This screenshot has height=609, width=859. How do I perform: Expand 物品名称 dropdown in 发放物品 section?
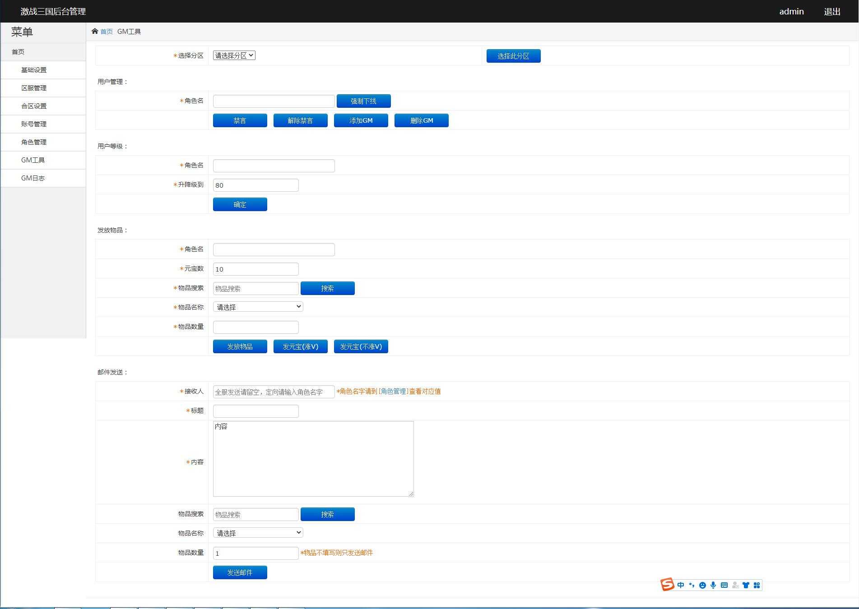click(258, 307)
